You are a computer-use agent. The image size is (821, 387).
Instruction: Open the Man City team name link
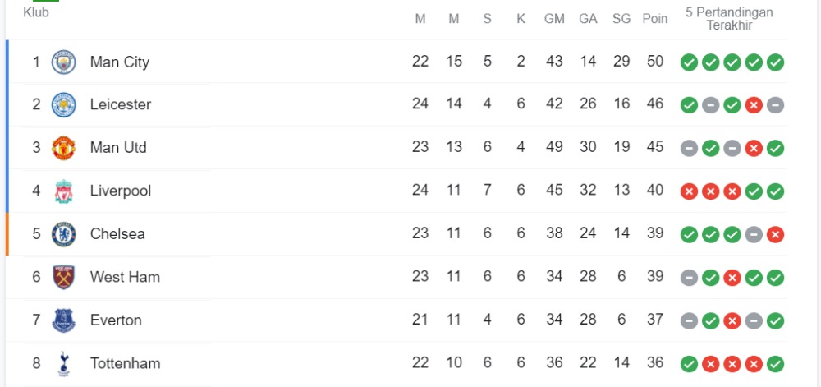(x=119, y=62)
